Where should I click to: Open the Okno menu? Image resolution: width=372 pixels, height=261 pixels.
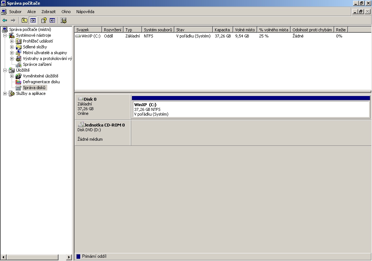[x=66, y=12]
